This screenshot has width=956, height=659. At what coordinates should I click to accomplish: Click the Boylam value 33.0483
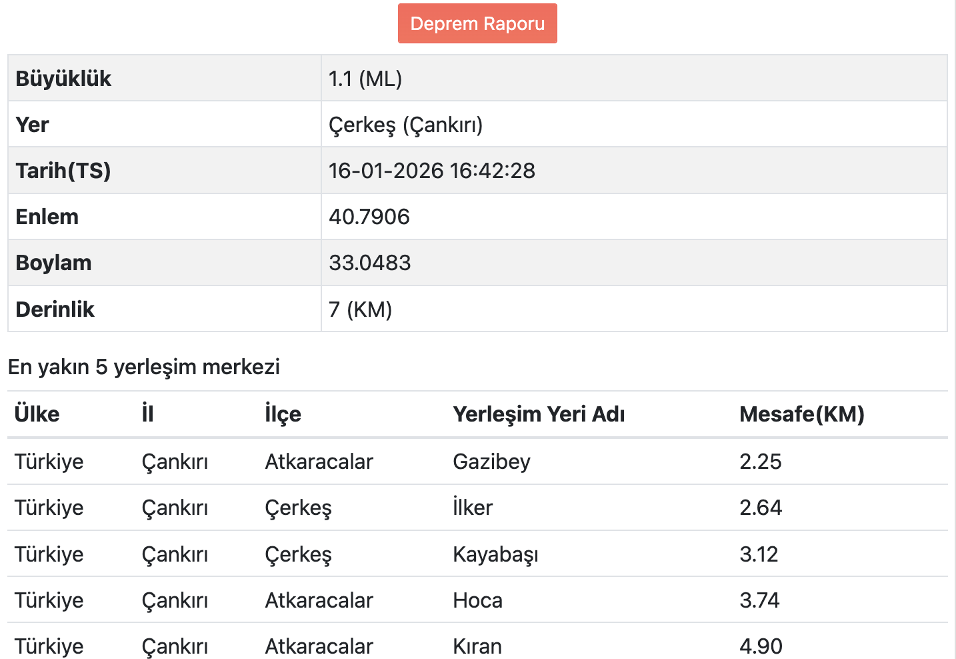pos(370,263)
